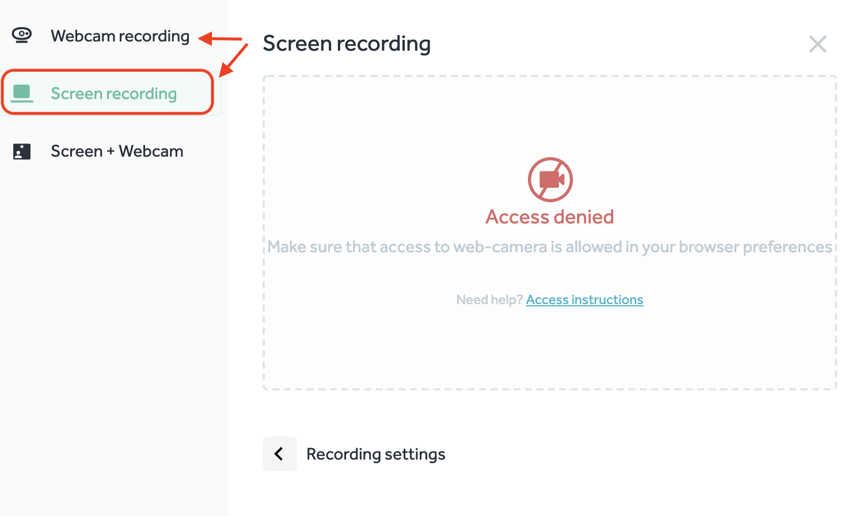Click the left-facing chevron beside Recording settings
866x516 pixels.
point(279,454)
